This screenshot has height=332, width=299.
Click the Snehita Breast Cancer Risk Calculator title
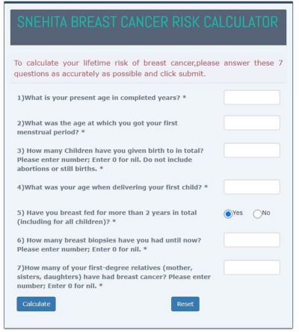147,22
